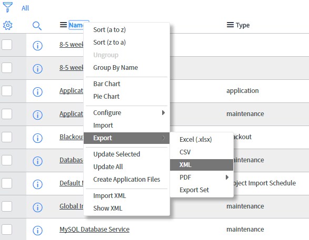This screenshot has width=309, height=240.
Task: Open the Blackout schedule link
Action: pos(72,137)
